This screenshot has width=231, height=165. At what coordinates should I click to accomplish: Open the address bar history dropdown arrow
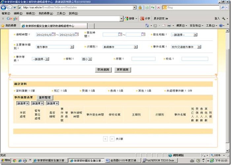pos(135,7)
